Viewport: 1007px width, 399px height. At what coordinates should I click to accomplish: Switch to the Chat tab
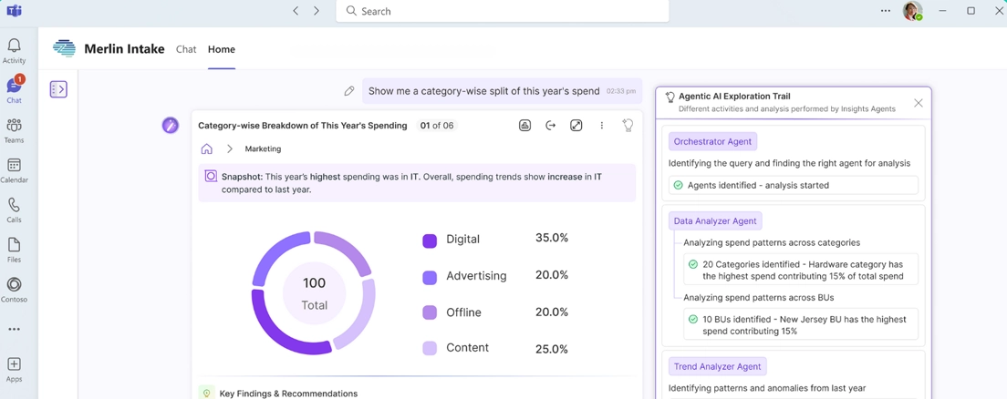coord(186,49)
